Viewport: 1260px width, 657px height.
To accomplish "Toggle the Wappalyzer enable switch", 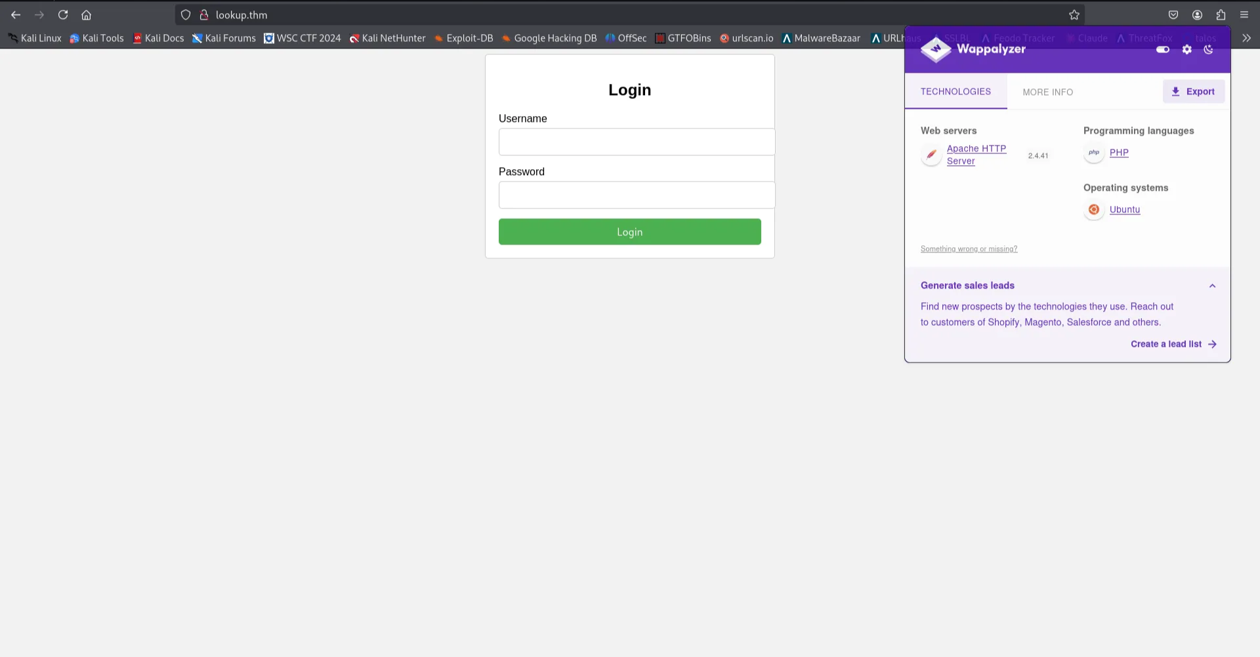I will point(1163,49).
